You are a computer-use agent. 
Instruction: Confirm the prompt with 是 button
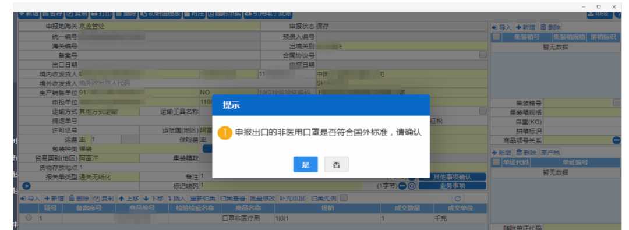pyautogui.click(x=305, y=165)
